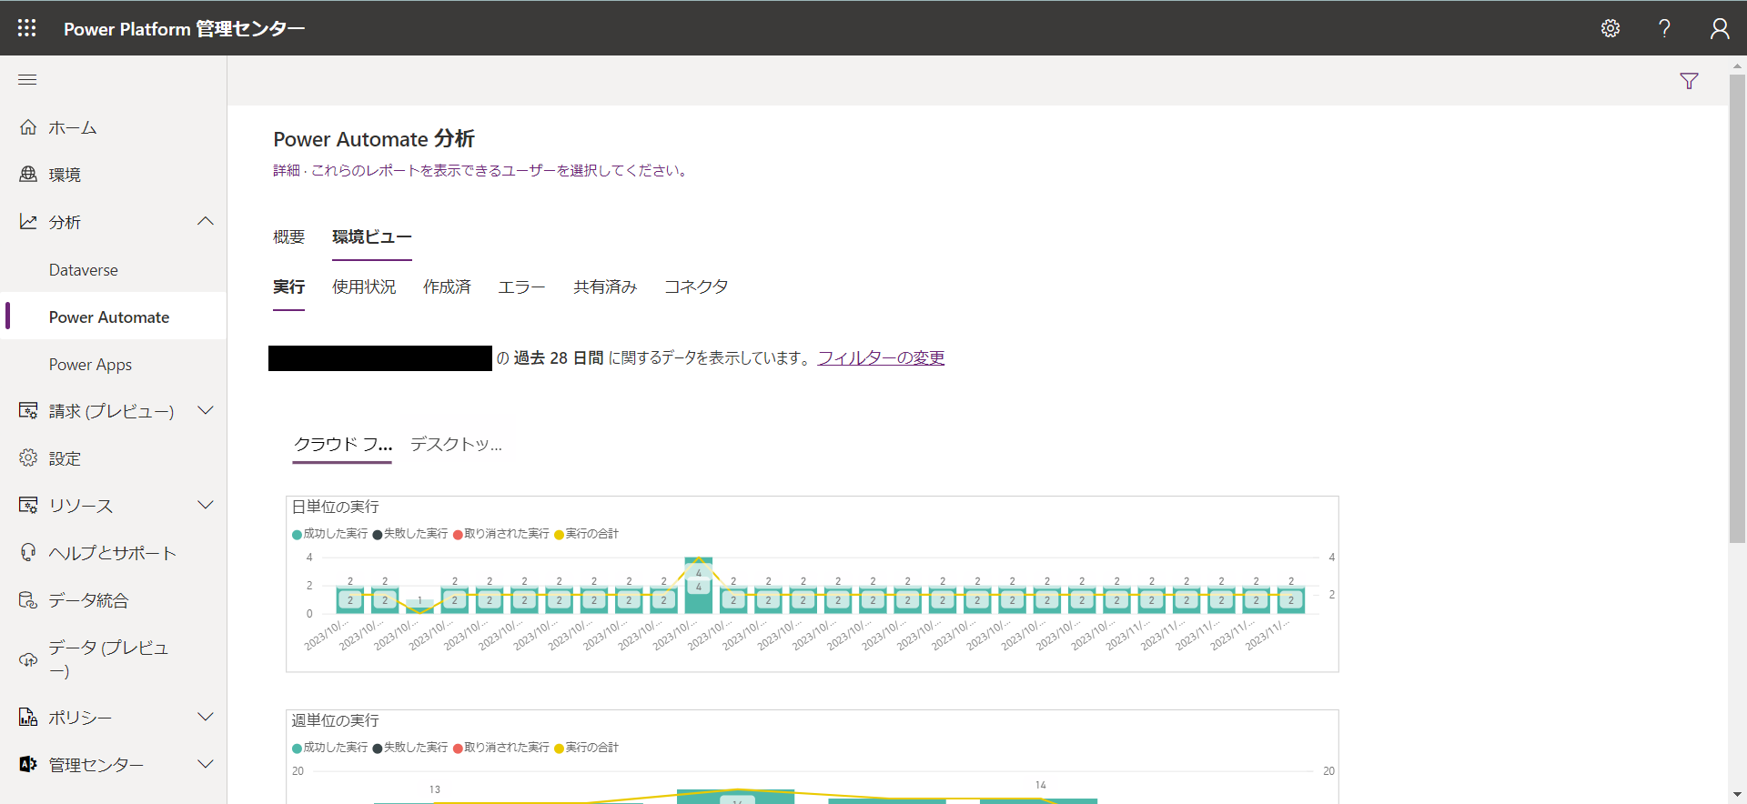Click これらのレポートを表示できるユーザーを選択してください link

click(501, 170)
